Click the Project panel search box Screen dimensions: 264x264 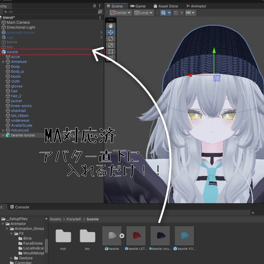click(x=257, y=213)
